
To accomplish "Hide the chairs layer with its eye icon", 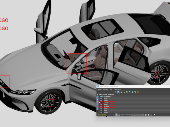I will tap(101, 101).
